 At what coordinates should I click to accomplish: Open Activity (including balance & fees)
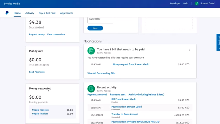tap(146, 94)
